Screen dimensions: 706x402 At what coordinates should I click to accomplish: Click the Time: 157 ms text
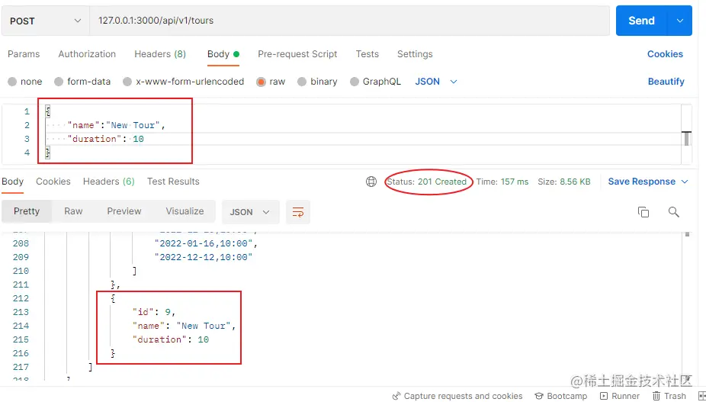click(502, 182)
